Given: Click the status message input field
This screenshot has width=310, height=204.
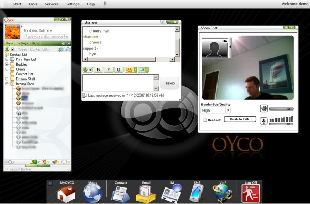Looking at the screenshot, I should tap(46, 36).
